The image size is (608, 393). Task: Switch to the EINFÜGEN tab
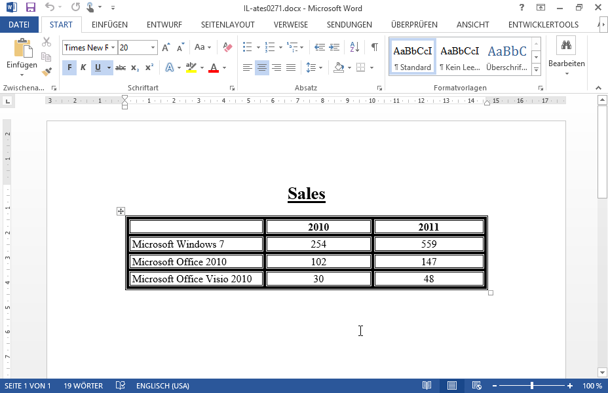(x=109, y=24)
